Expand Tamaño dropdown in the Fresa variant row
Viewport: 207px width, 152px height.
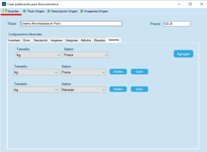coord(36,72)
